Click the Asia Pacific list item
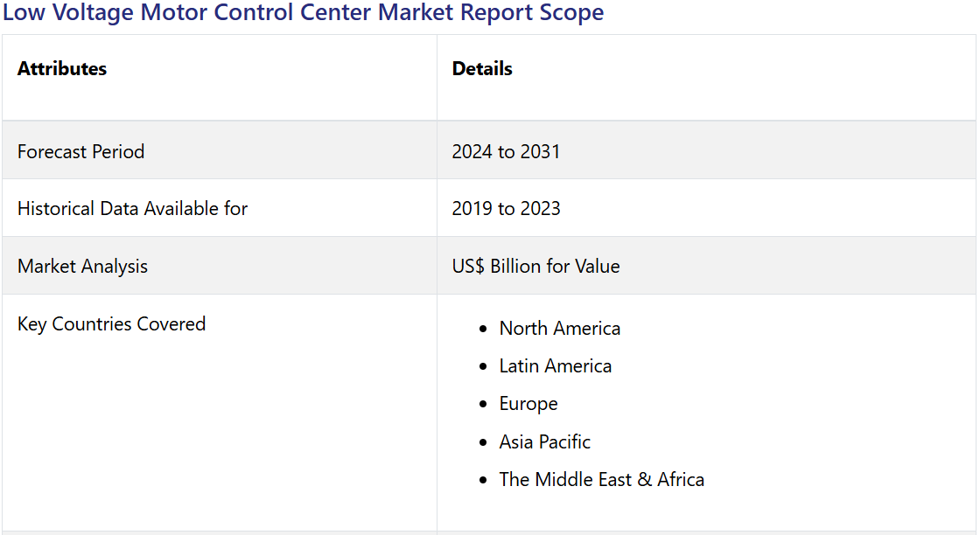The height and width of the screenshot is (535, 980). (x=544, y=441)
